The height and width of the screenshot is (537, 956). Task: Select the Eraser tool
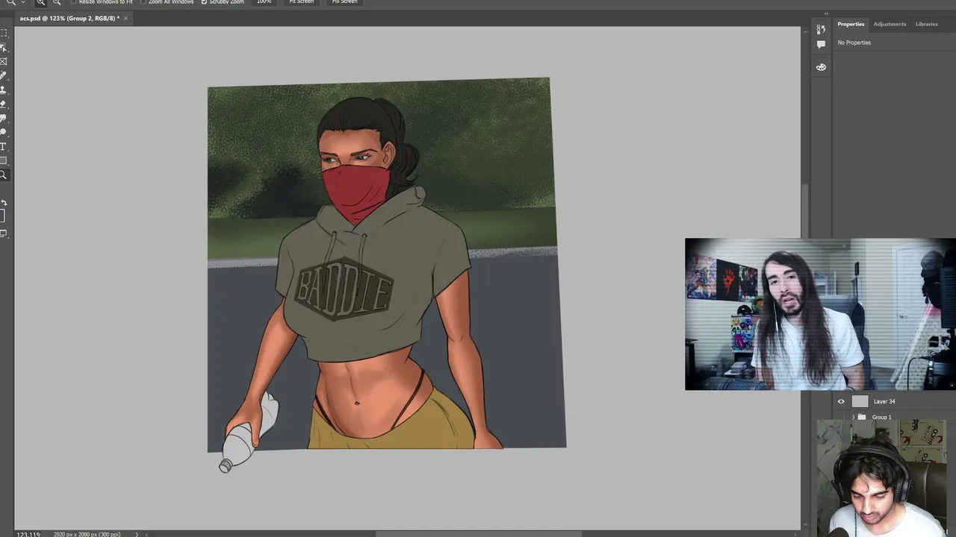(x=4, y=104)
